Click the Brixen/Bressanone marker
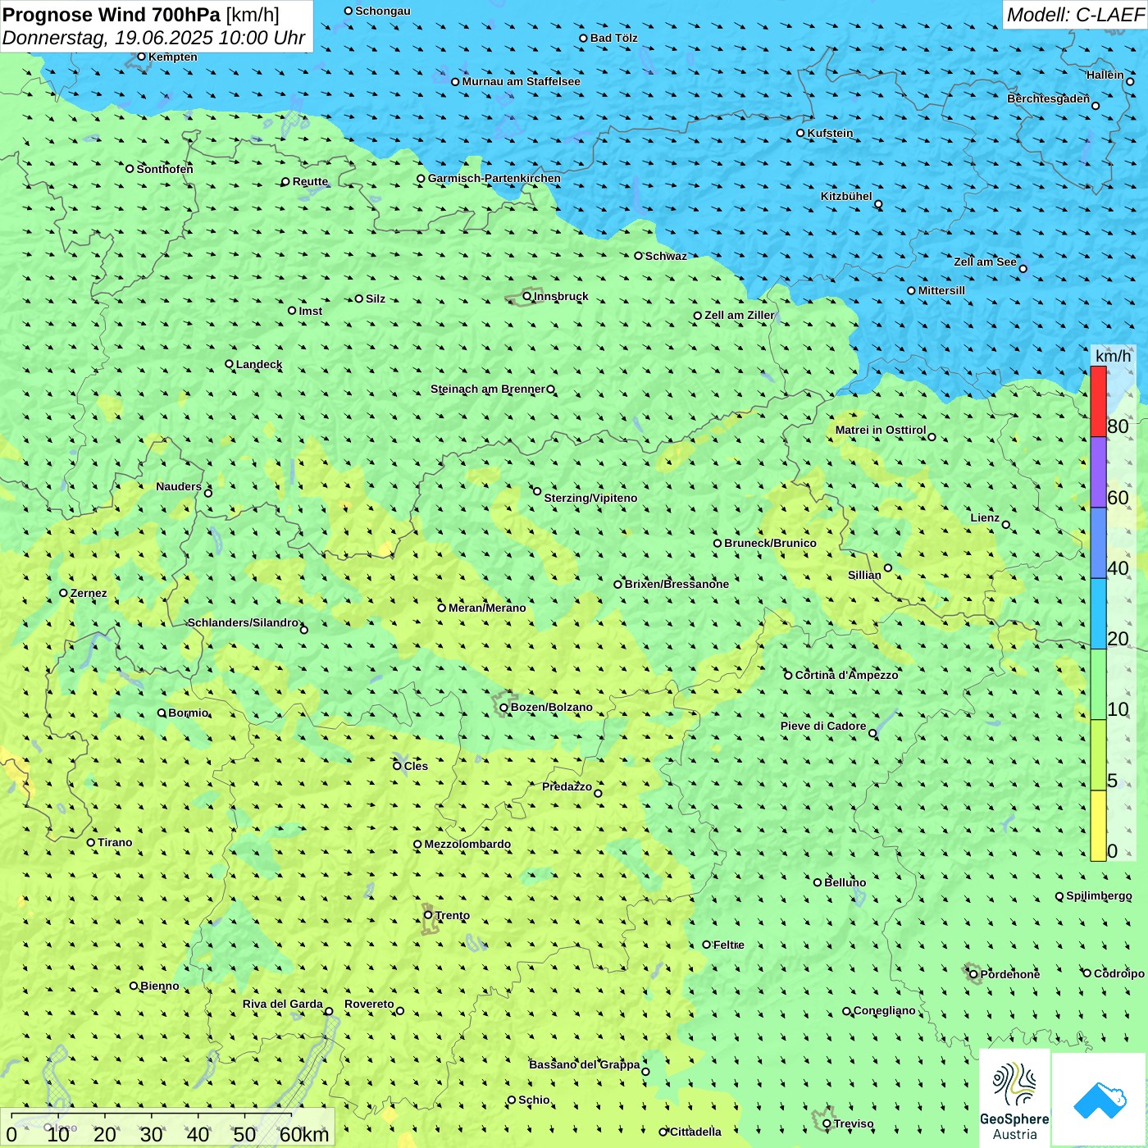1148x1148 pixels. pos(617,585)
